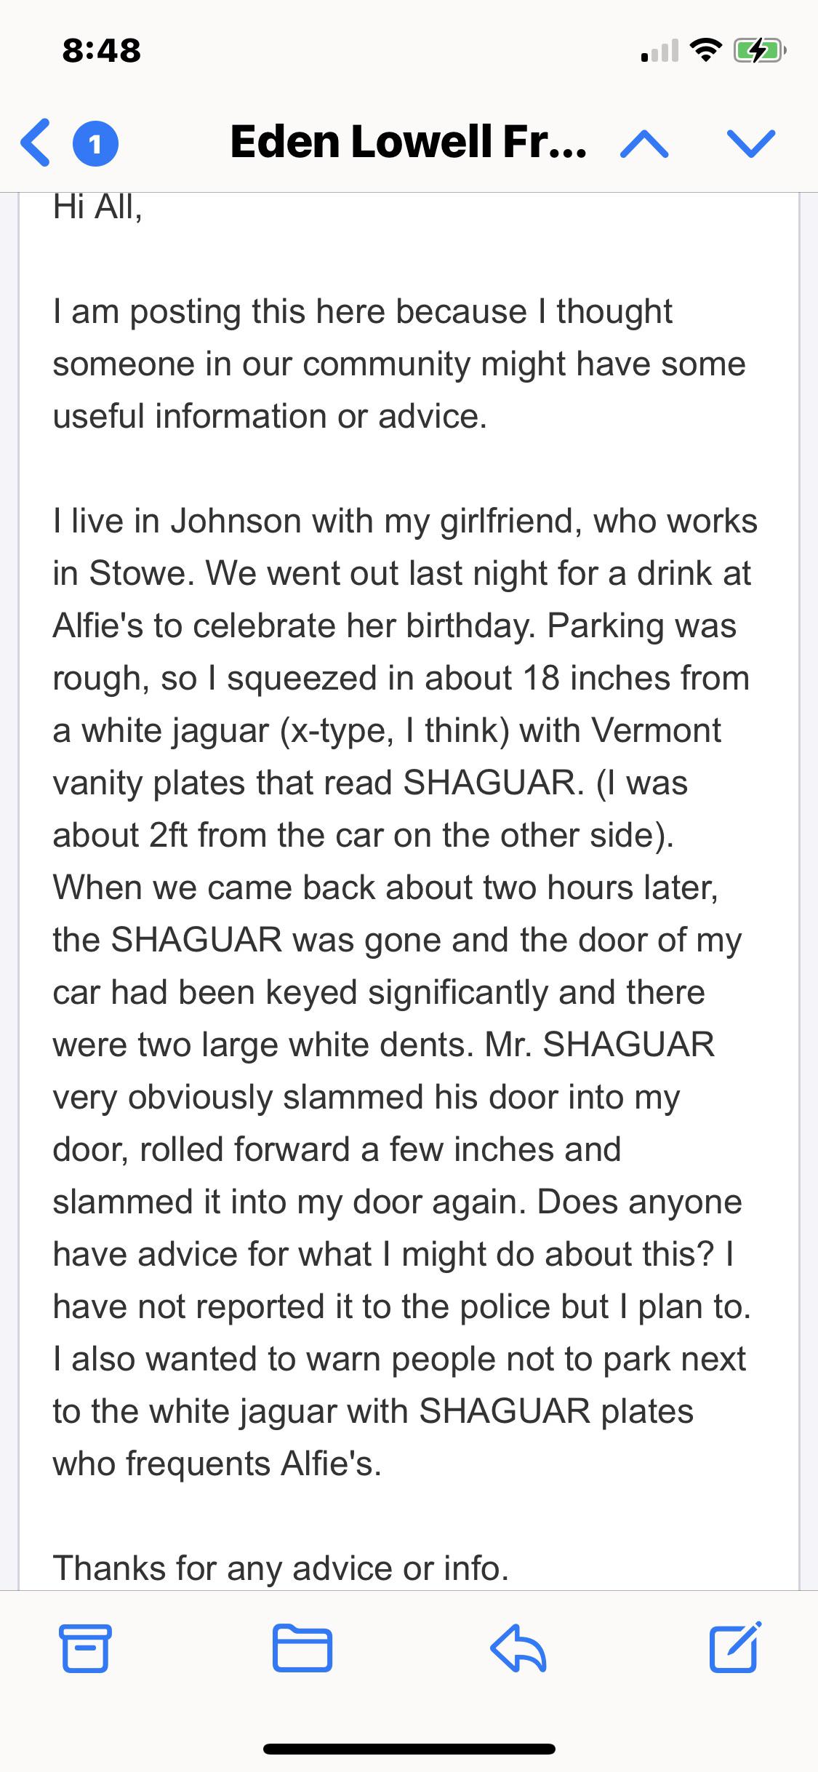Jump to next message with down arrow
Image resolution: width=818 pixels, height=1772 pixels.
click(x=750, y=143)
